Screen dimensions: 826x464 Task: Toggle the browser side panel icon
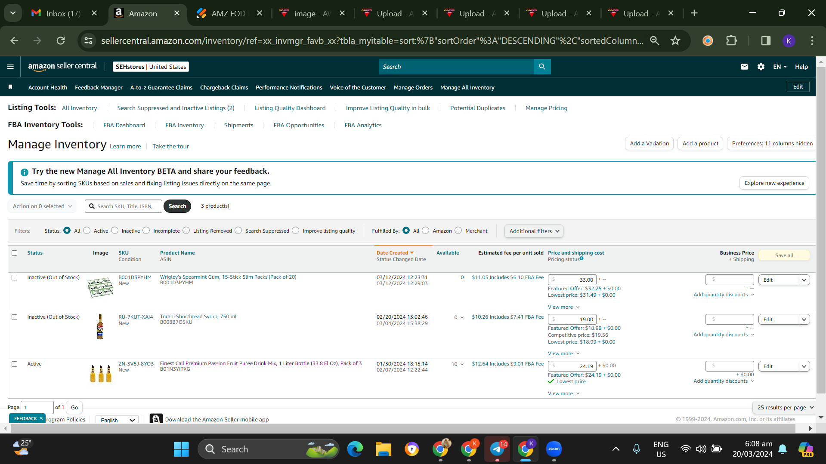coord(766,41)
